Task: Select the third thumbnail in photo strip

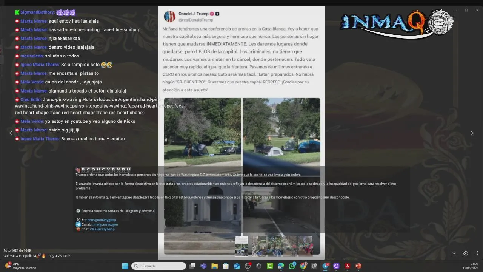Action: coord(274,246)
